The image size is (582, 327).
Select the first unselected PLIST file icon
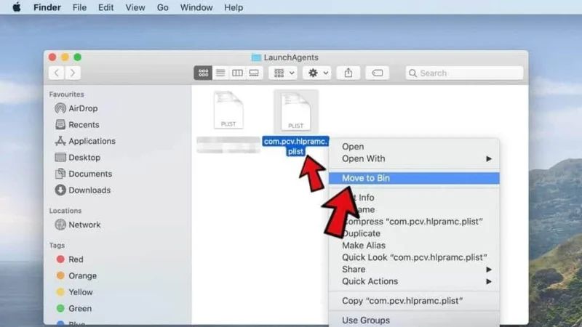coord(228,110)
